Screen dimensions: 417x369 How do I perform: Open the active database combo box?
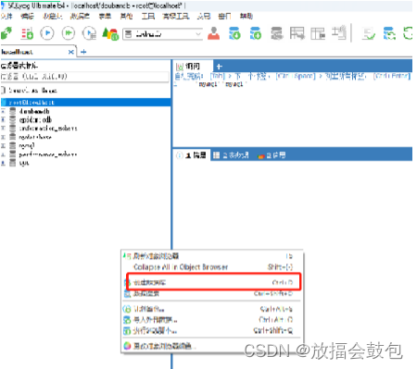tap(163, 34)
